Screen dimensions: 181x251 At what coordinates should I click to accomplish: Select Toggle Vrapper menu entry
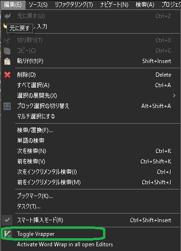(x=90, y=234)
